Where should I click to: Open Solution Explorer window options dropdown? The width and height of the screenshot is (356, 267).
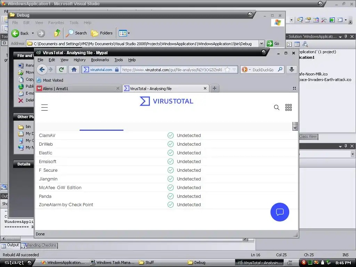pos(340,37)
